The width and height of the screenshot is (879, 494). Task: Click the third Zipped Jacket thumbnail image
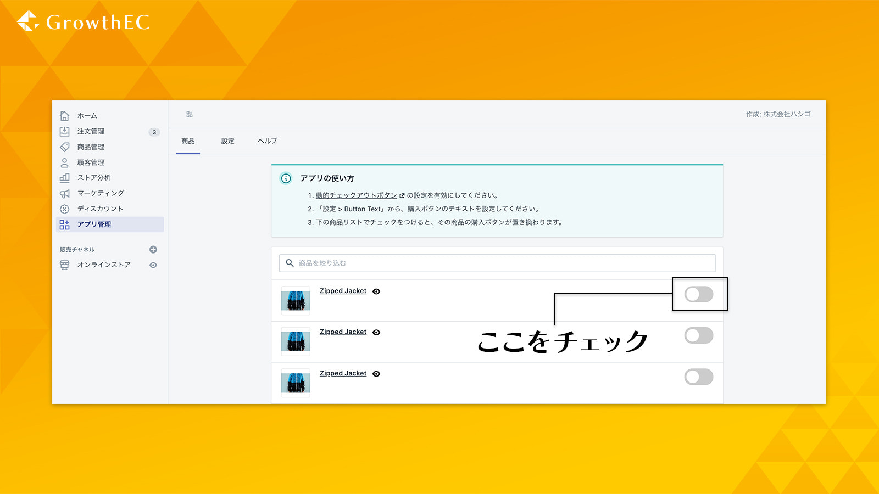click(296, 383)
